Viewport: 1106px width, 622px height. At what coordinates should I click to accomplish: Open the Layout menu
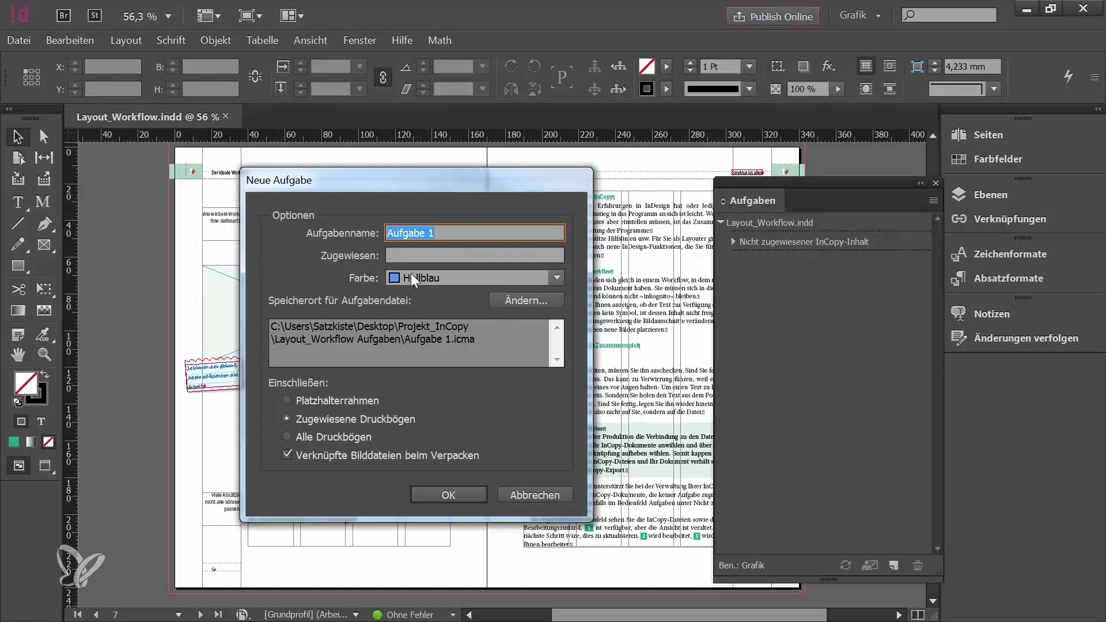tap(126, 40)
